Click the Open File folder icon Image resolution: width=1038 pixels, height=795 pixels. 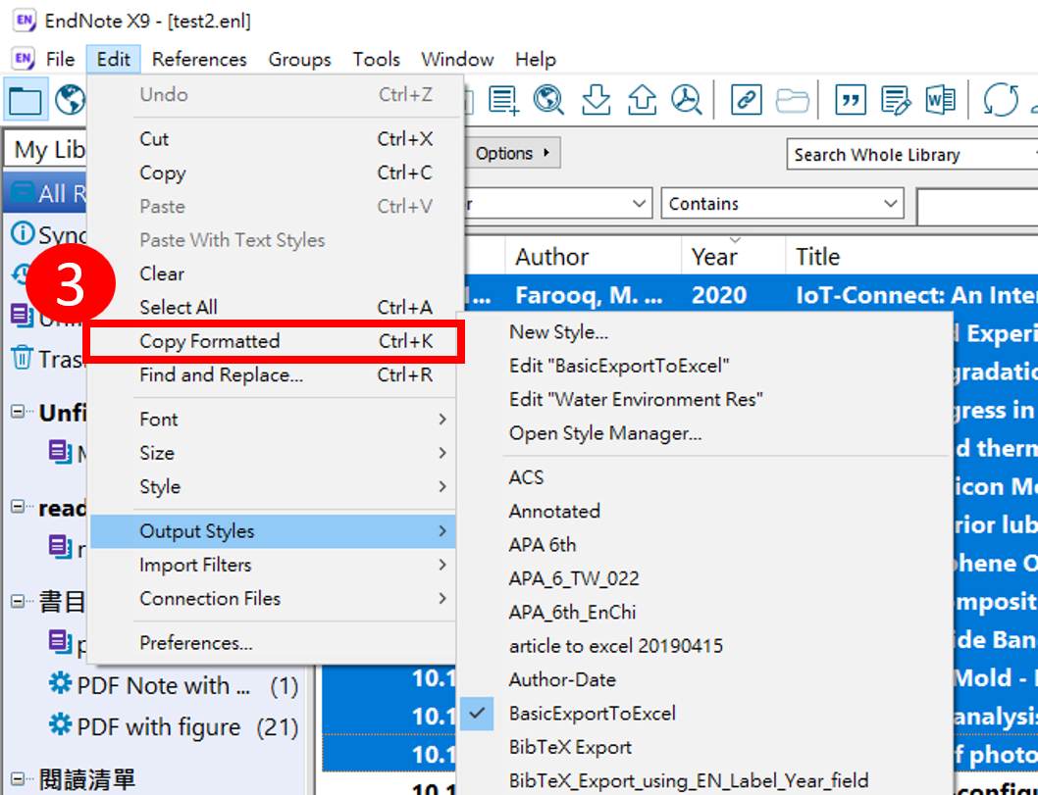[792, 101]
